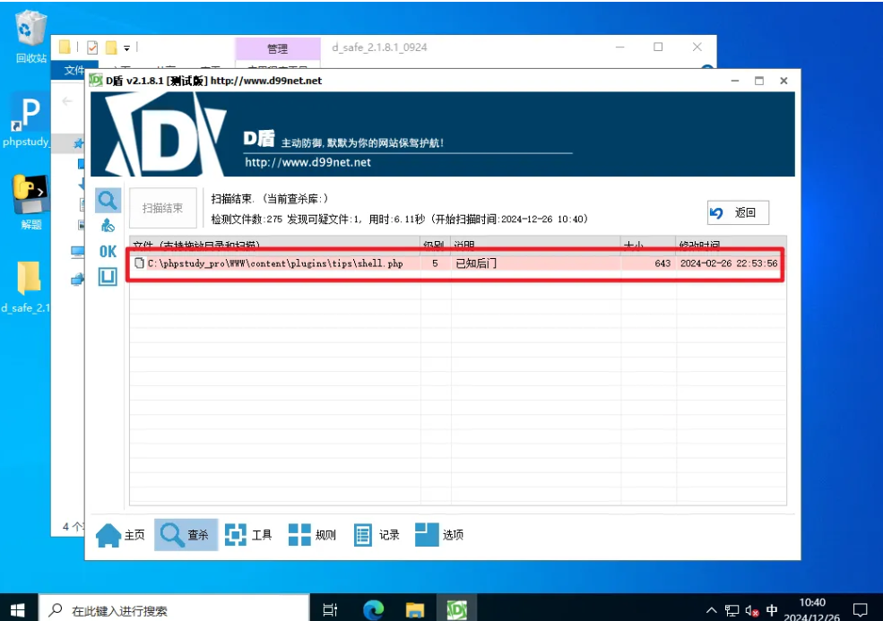
Task: Maximize the d_safe Explorer window
Action: [x=658, y=47]
